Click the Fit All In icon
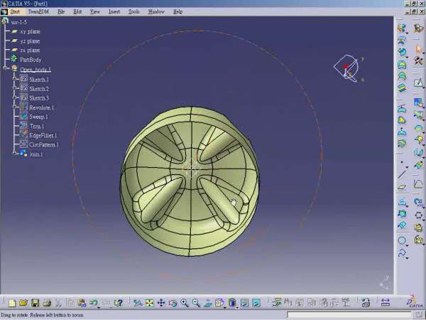The width and height of the screenshot is (426, 320). (x=149, y=303)
